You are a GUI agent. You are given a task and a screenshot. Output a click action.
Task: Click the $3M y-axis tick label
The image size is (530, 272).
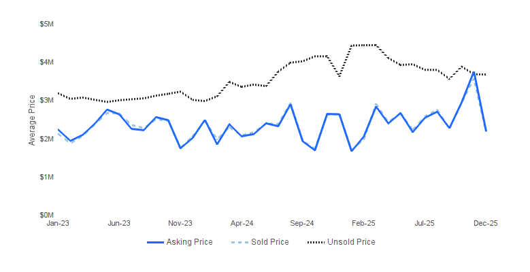(x=46, y=101)
